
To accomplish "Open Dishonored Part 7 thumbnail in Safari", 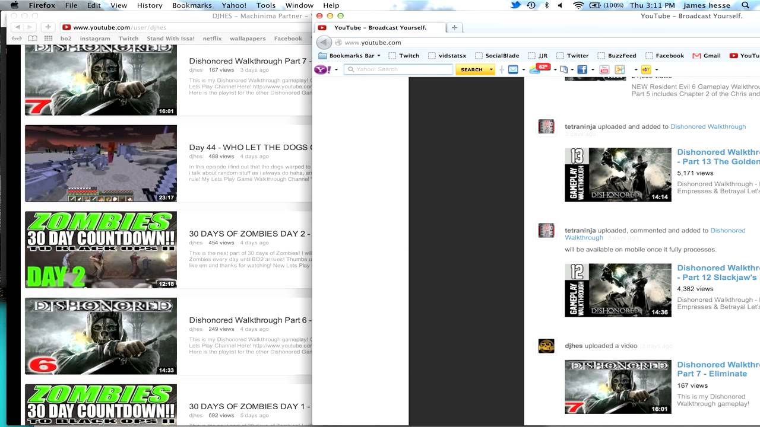I will click(101, 80).
